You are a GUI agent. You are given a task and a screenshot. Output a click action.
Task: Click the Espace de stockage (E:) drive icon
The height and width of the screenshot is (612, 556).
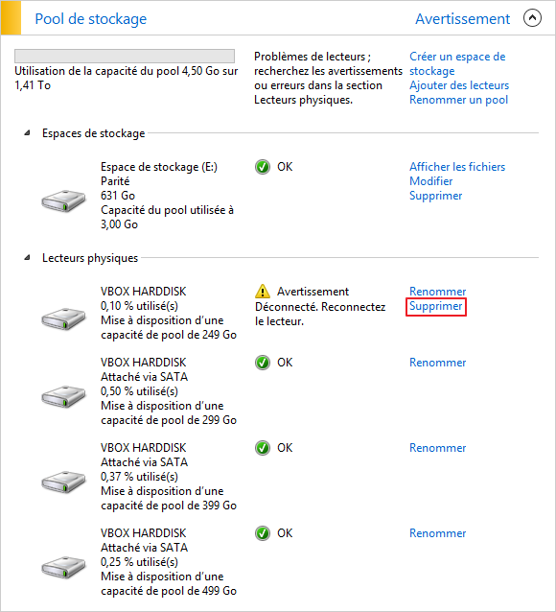click(x=63, y=200)
